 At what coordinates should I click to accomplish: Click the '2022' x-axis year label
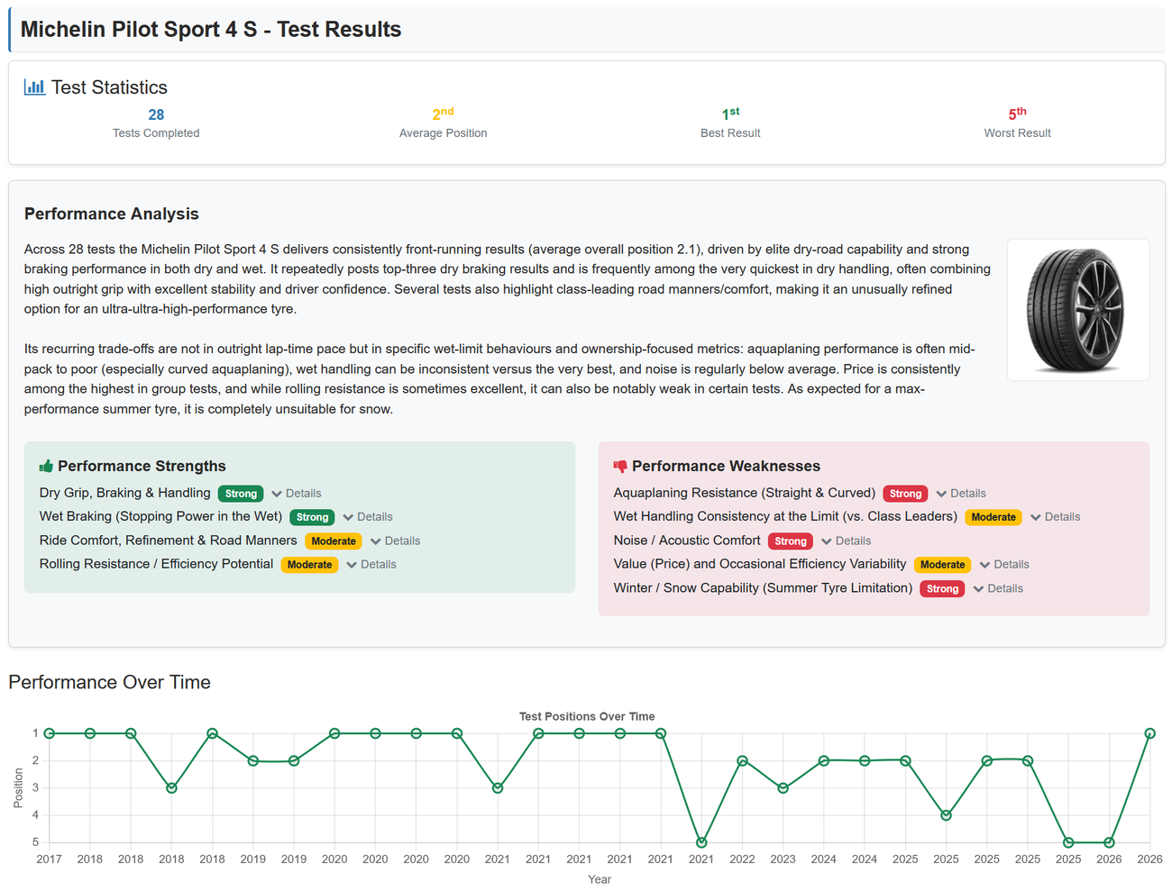point(742,859)
